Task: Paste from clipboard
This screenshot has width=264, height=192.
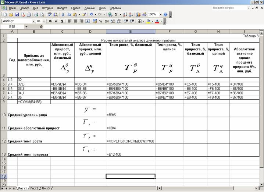Action: pyautogui.click(x=75, y=14)
